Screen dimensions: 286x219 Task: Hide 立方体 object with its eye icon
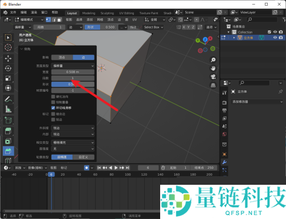click(x=275, y=38)
